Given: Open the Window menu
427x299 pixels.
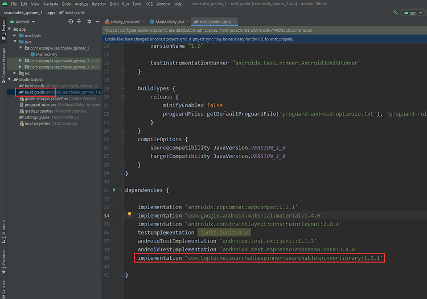Looking at the screenshot, I should pyautogui.click(x=163, y=4).
